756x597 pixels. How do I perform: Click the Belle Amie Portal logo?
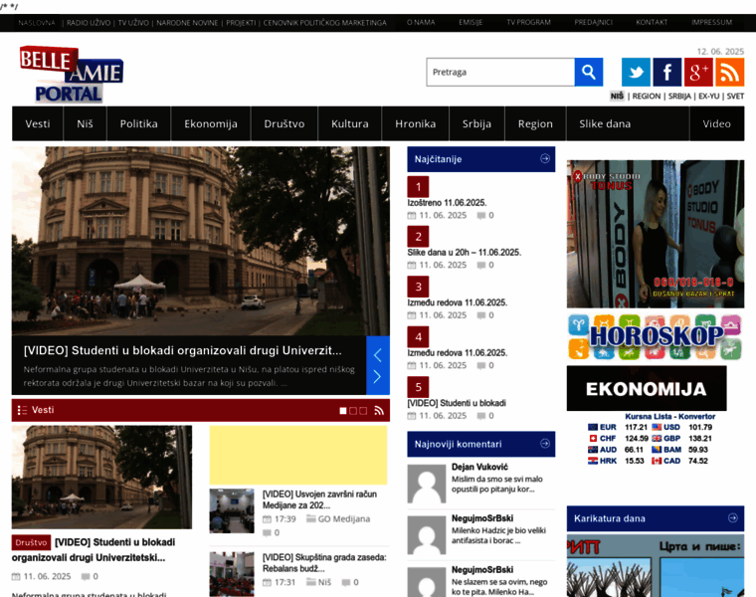click(71, 75)
